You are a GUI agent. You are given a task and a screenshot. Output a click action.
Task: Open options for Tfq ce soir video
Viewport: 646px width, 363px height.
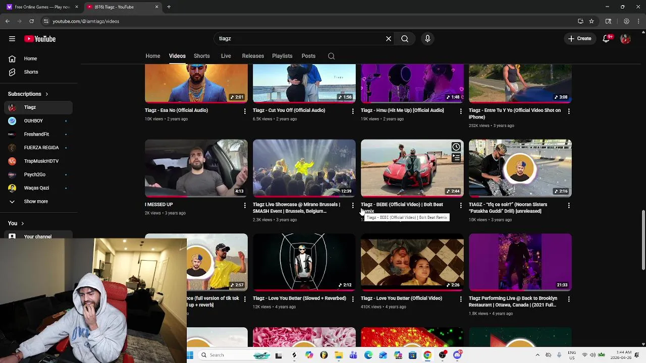(569, 205)
